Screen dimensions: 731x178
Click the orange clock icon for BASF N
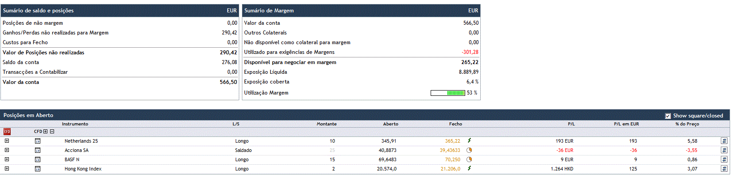(469, 159)
